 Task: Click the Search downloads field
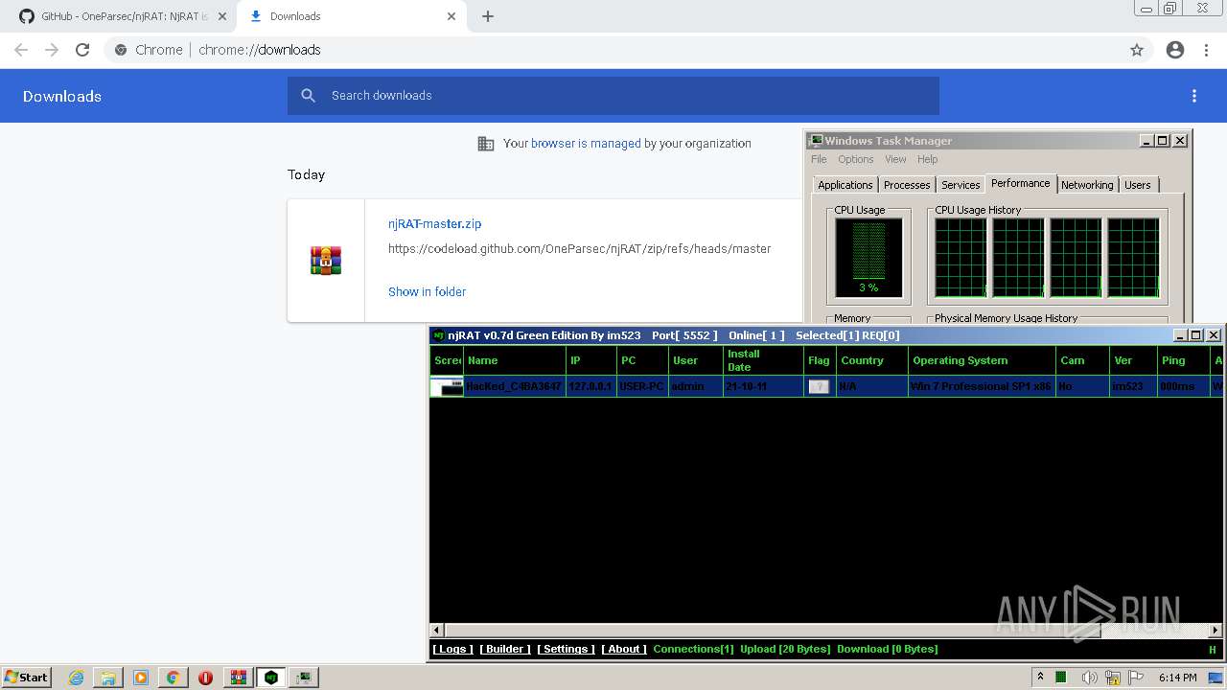pos(613,96)
